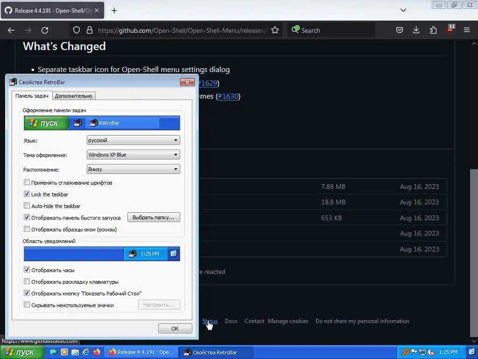Confirm with the OK button
The width and height of the screenshot is (478, 359).
175,329
